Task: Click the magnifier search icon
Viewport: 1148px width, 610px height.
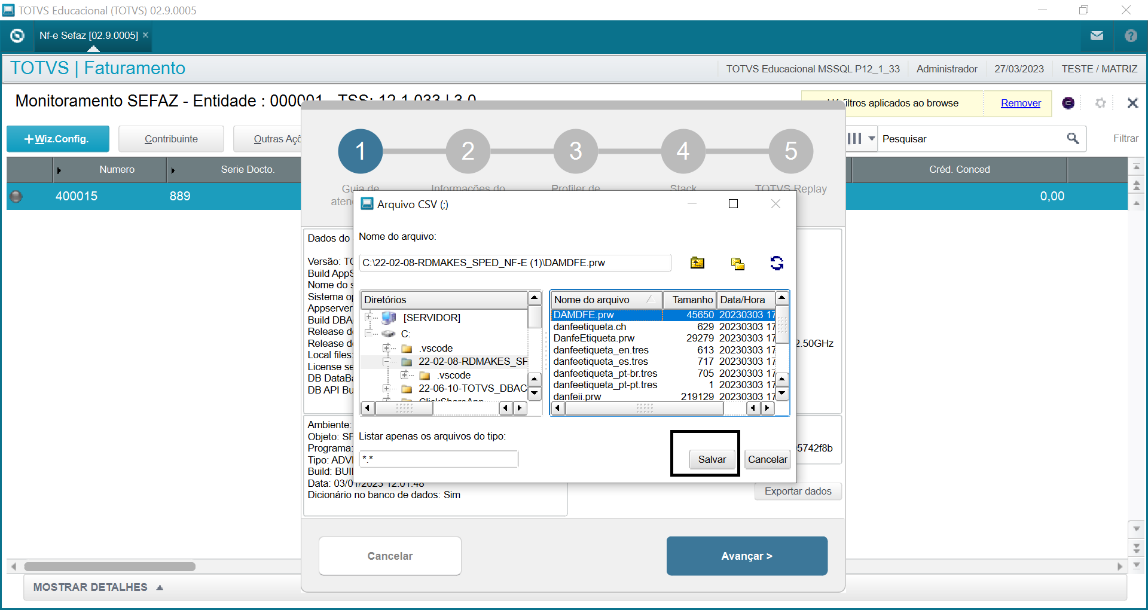Action: (x=1073, y=138)
